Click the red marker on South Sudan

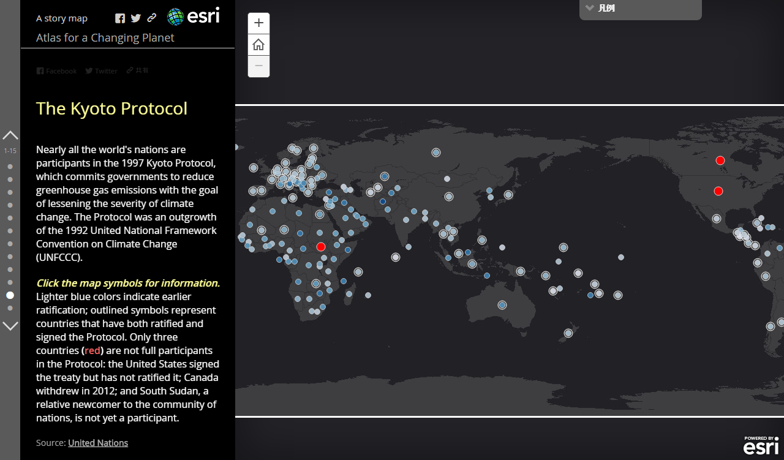pyautogui.click(x=320, y=247)
